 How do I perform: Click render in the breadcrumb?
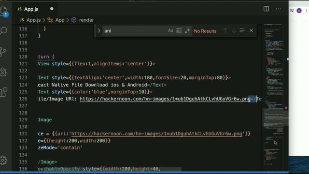86,20
